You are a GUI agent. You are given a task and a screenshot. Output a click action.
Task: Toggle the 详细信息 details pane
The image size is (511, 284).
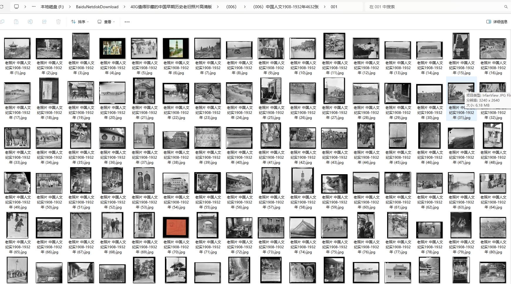point(497,22)
